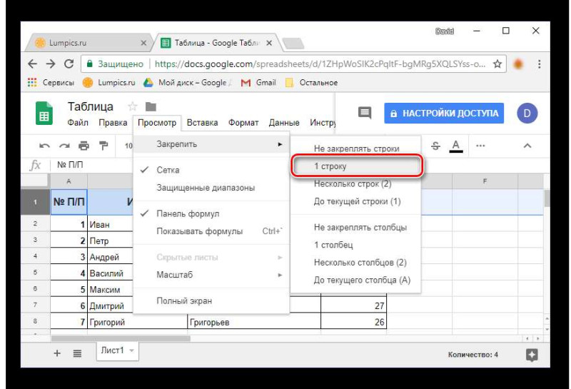Open the Правка menu
The width and height of the screenshot is (571, 389).
point(113,123)
